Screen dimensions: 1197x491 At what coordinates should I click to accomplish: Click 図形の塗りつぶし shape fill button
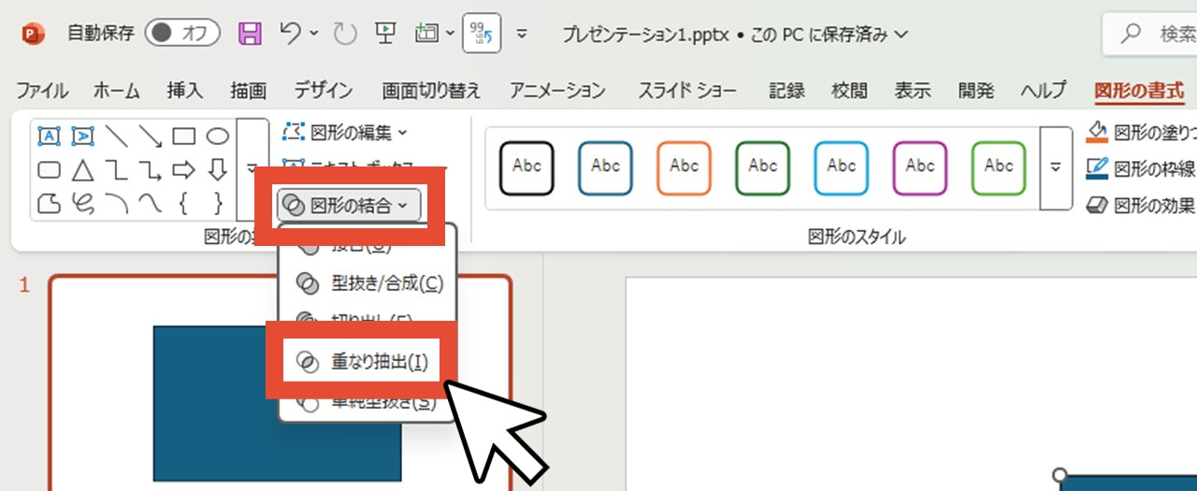coord(1141,133)
